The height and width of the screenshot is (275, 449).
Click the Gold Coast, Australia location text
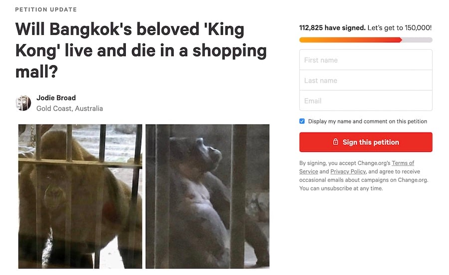point(69,108)
